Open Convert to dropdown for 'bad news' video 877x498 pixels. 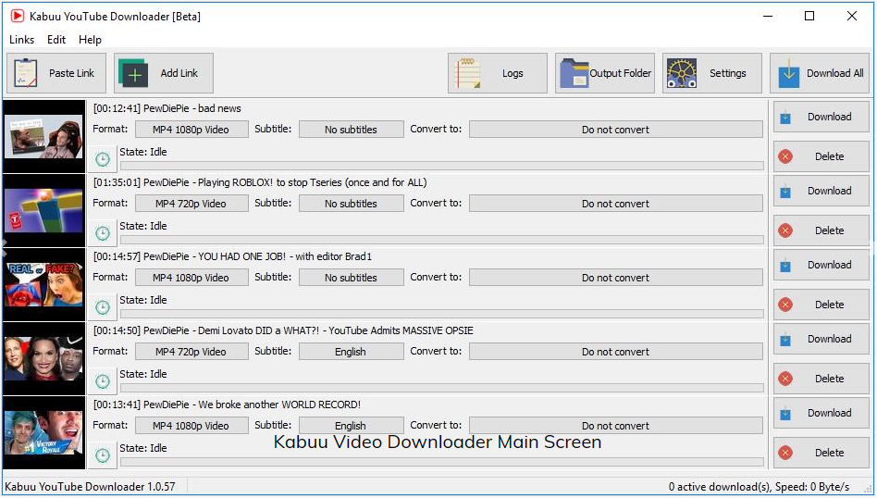616,130
